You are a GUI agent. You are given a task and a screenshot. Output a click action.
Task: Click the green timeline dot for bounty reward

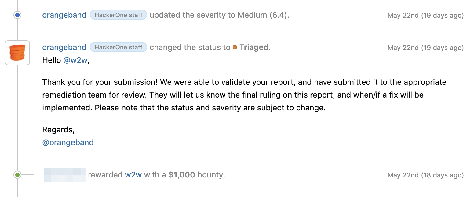pos(17,175)
